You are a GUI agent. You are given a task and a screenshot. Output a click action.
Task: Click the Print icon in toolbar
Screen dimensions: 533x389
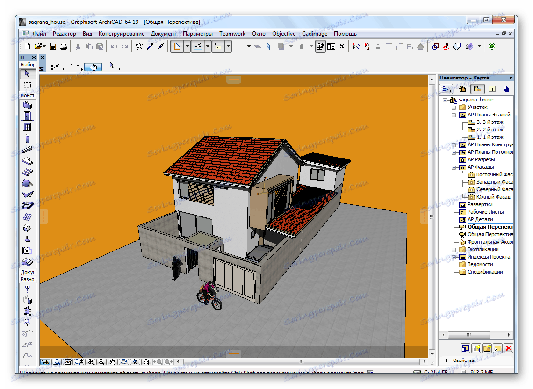pyautogui.click(x=64, y=46)
